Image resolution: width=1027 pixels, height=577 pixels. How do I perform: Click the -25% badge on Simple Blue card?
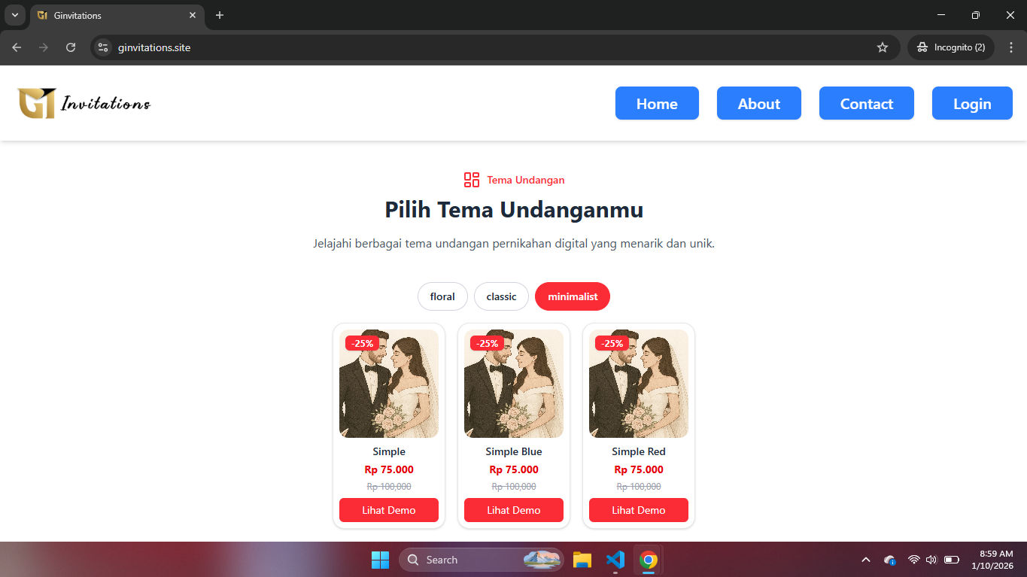[487, 343]
